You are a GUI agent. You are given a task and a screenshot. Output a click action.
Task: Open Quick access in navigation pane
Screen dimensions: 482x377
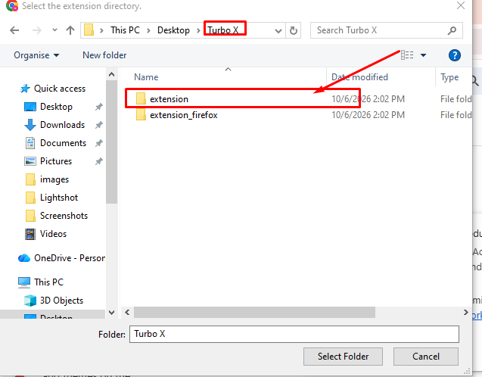click(60, 89)
